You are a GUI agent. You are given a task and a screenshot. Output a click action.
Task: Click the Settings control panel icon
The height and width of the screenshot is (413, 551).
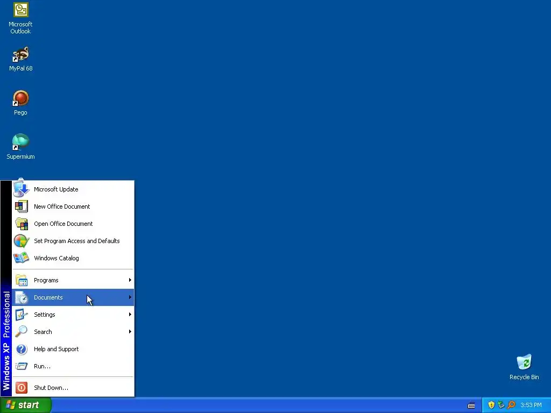click(x=22, y=314)
